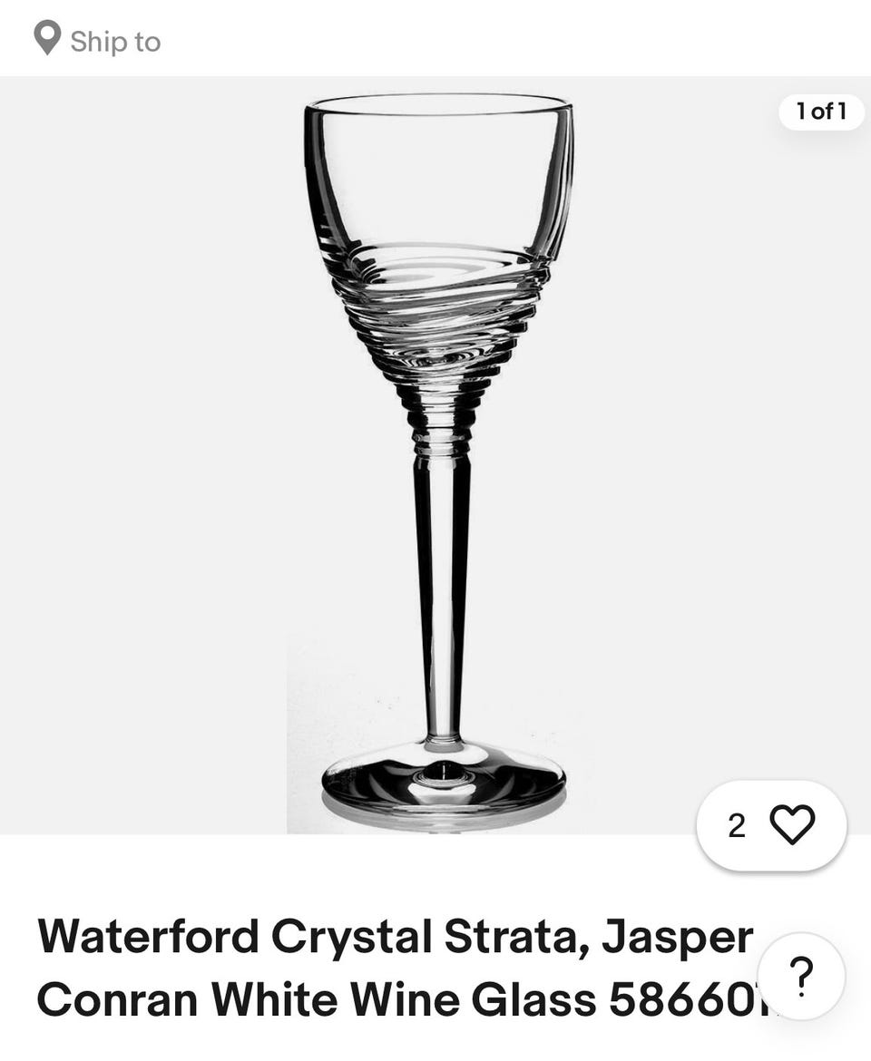The height and width of the screenshot is (1061, 871).
Task: Select the Waterford Crystal Strata title line
Action: coord(396,938)
